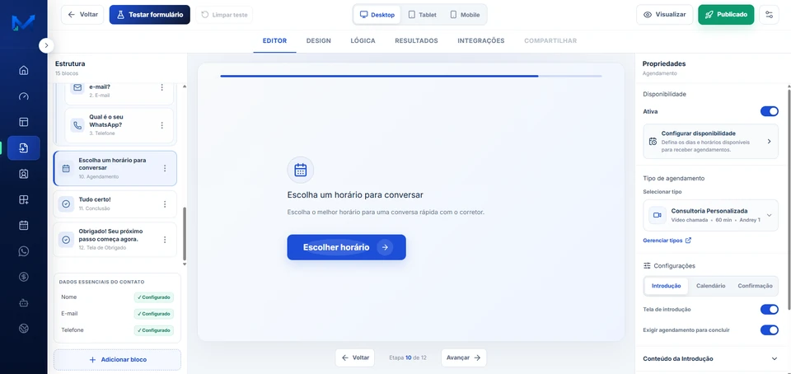791x374 pixels.
Task: Click the envelope icon of E-mail block
Action: pyautogui.click(x=77, y=87)
